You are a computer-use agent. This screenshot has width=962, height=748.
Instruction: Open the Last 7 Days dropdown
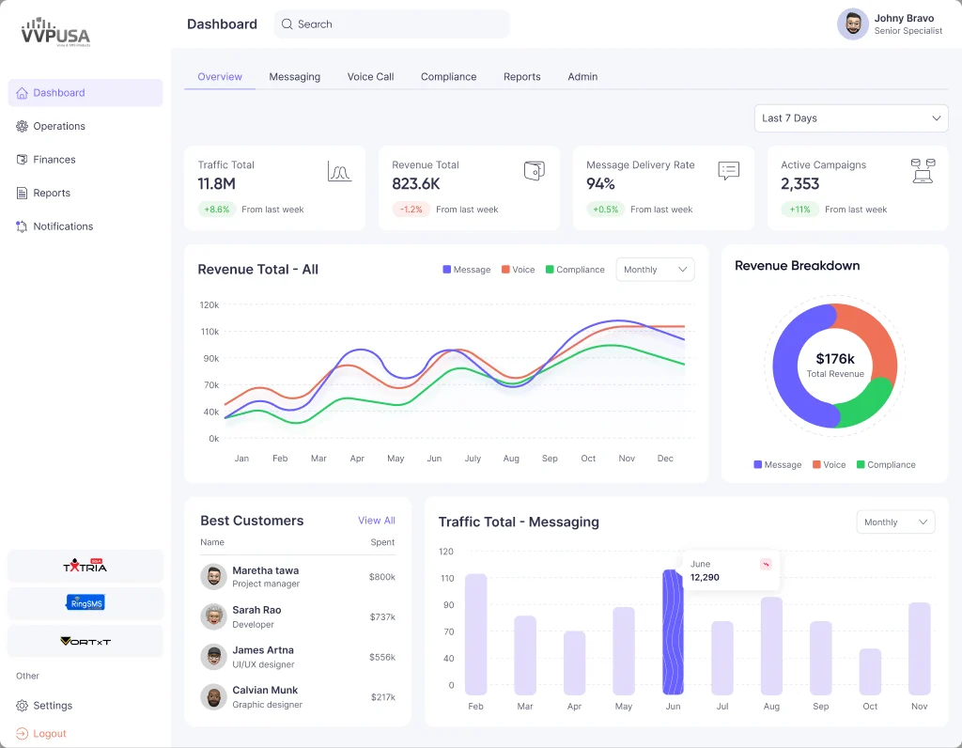[x=851, y=117]
